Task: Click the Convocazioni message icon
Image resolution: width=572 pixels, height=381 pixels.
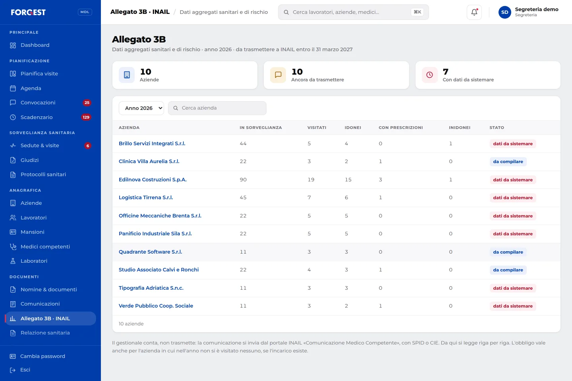Action: pyautogui.click(x=13, y=103)
